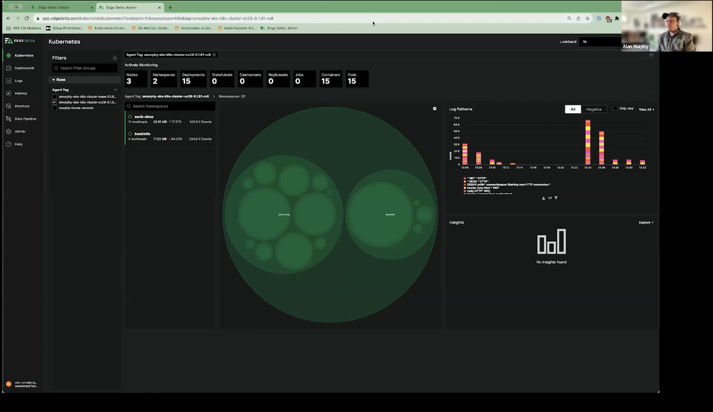Open the Help section in the sidebar
The height and width of the screenshot is (412, 713).
coord(18,144)
